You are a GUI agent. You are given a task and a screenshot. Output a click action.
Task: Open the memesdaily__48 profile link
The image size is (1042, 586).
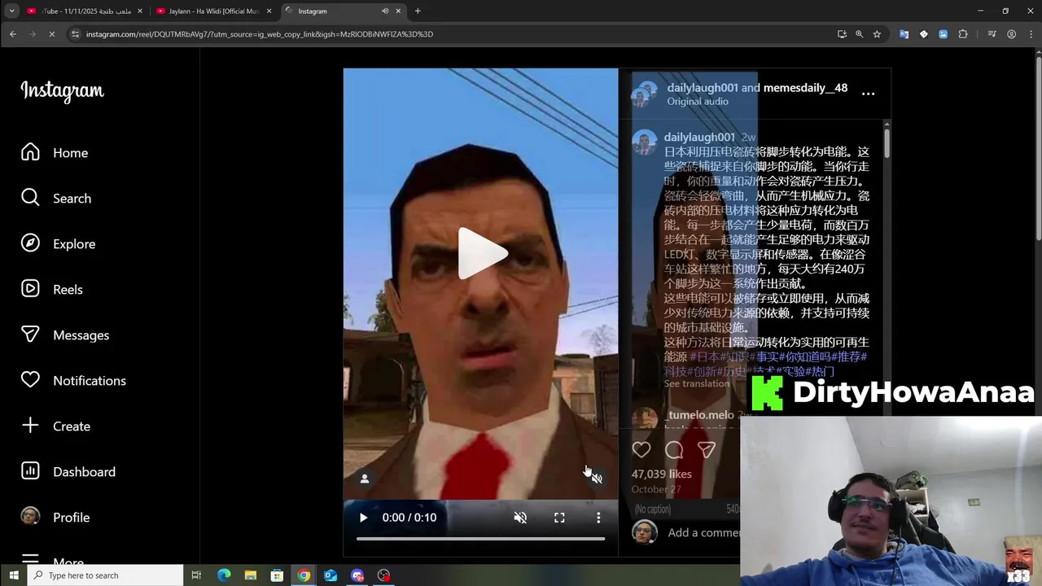805,88
